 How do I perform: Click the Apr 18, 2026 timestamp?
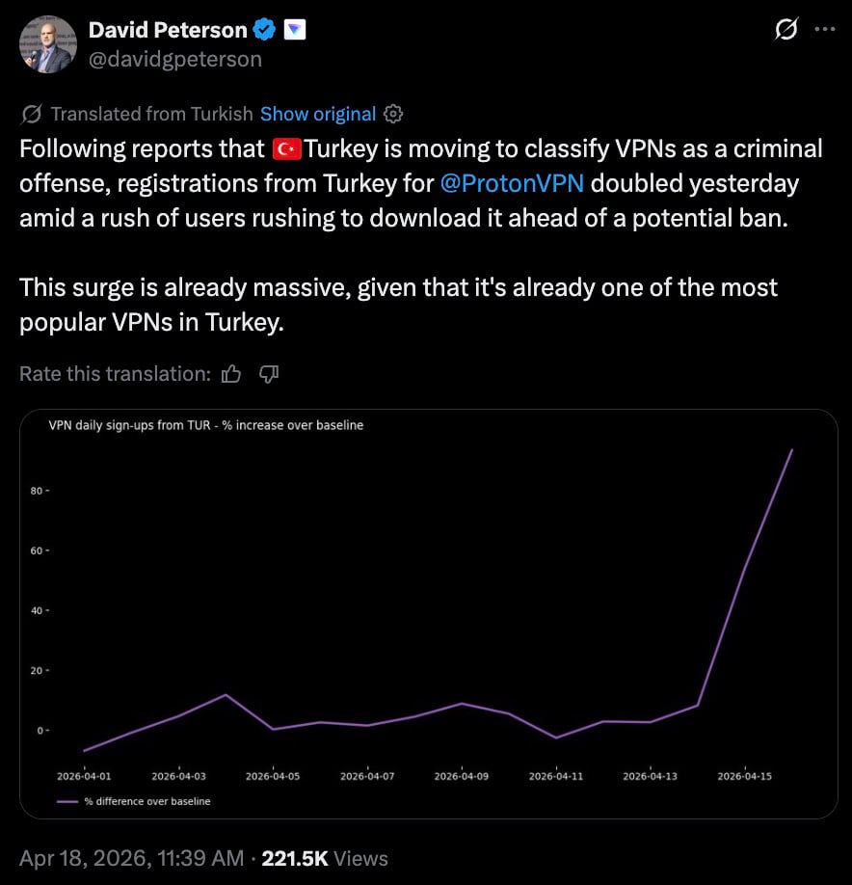[x=129, y=858]
